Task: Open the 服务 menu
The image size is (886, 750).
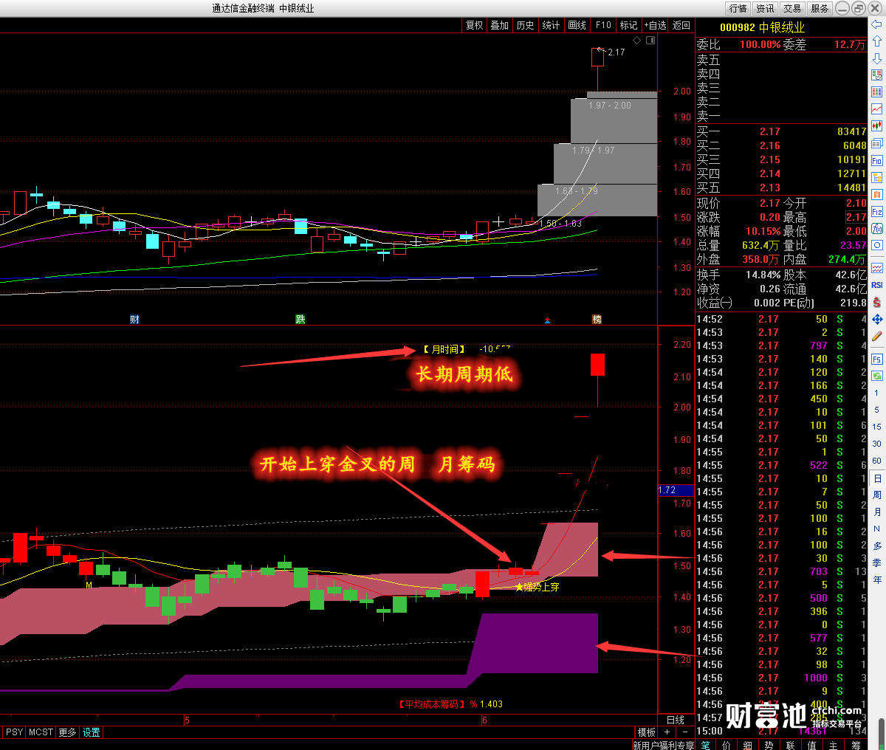Action: pyautogui.click(x=820, y=8)
